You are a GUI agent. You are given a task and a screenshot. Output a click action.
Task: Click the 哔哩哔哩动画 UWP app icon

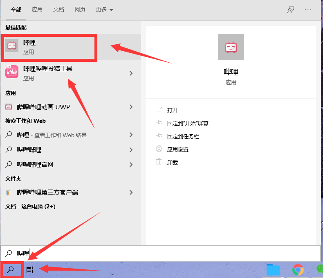9,107
